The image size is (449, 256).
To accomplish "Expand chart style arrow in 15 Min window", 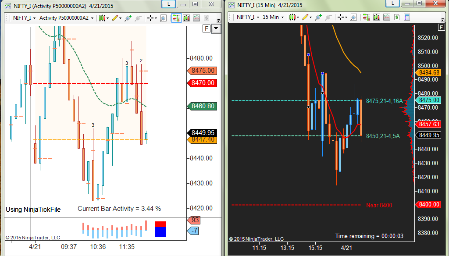I will coord(298,18).
